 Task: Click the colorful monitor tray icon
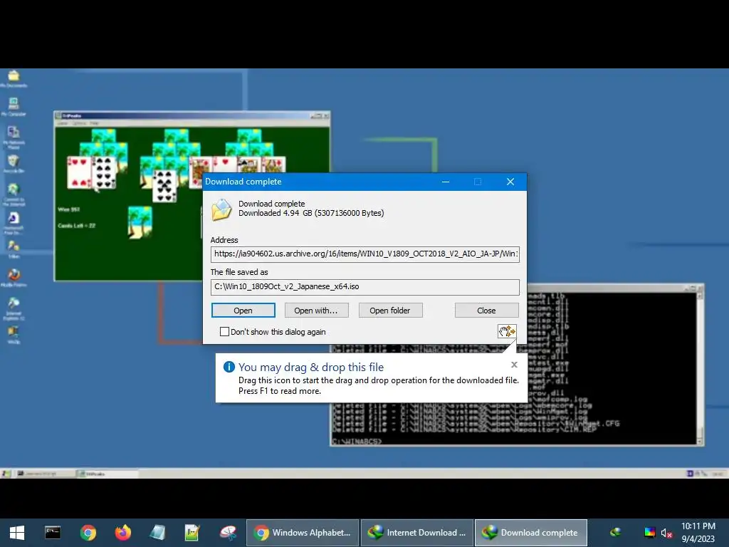point(649,533)
